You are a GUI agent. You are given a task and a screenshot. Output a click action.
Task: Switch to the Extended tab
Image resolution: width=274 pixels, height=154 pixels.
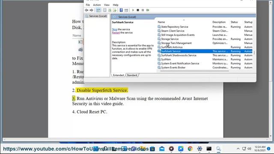(x=118, y=75)
